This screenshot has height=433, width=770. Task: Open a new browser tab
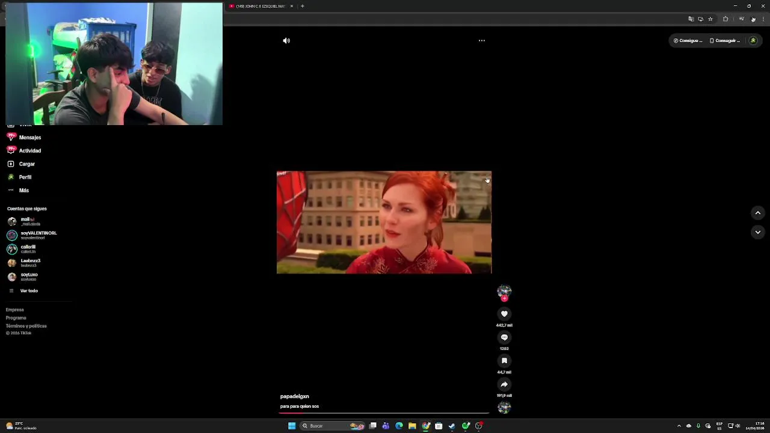[303, 6]
